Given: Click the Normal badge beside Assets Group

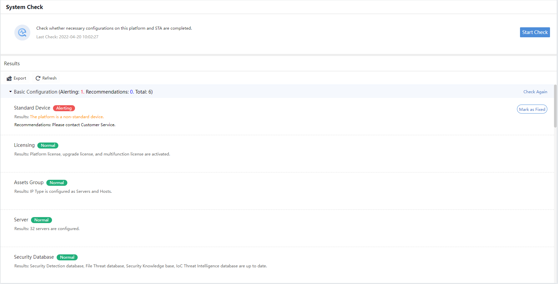Looking at the screenshot, I should point(57,183).
